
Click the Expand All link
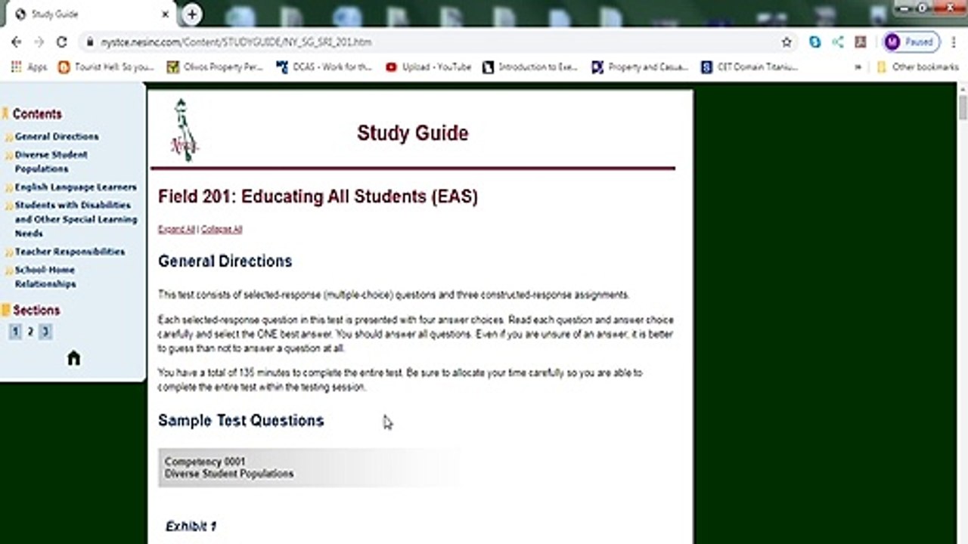coord(176,229)
